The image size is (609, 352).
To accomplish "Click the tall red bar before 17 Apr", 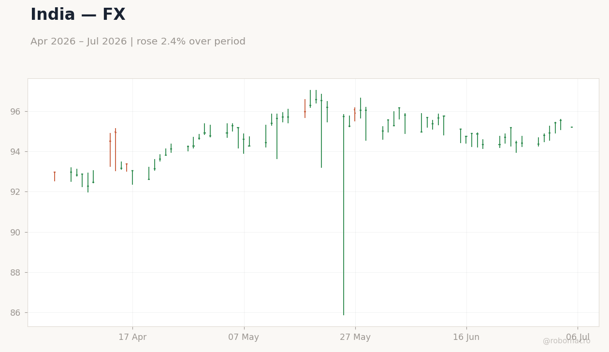I will (x=116, y=149).
